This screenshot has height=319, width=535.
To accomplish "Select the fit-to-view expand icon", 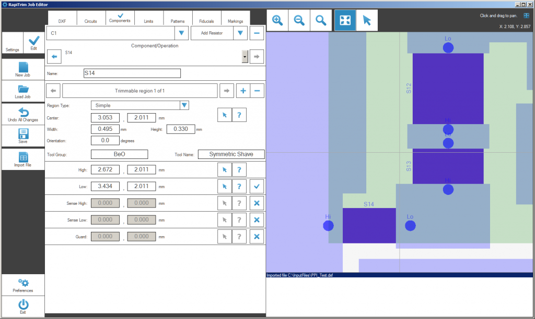I will tap(345, 20).
